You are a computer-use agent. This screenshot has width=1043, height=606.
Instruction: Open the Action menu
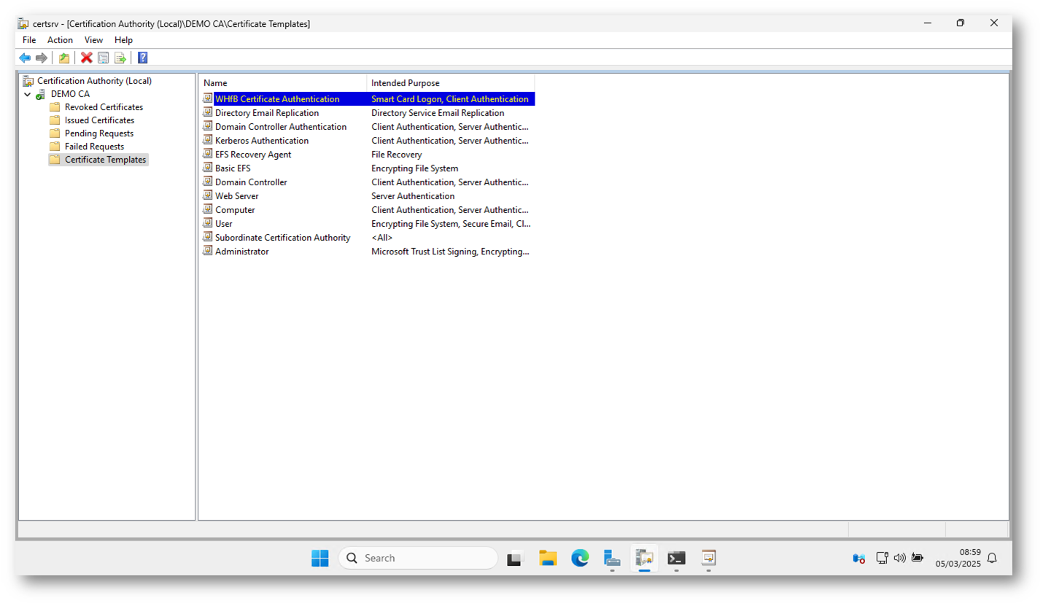click(x=60, y=40)
